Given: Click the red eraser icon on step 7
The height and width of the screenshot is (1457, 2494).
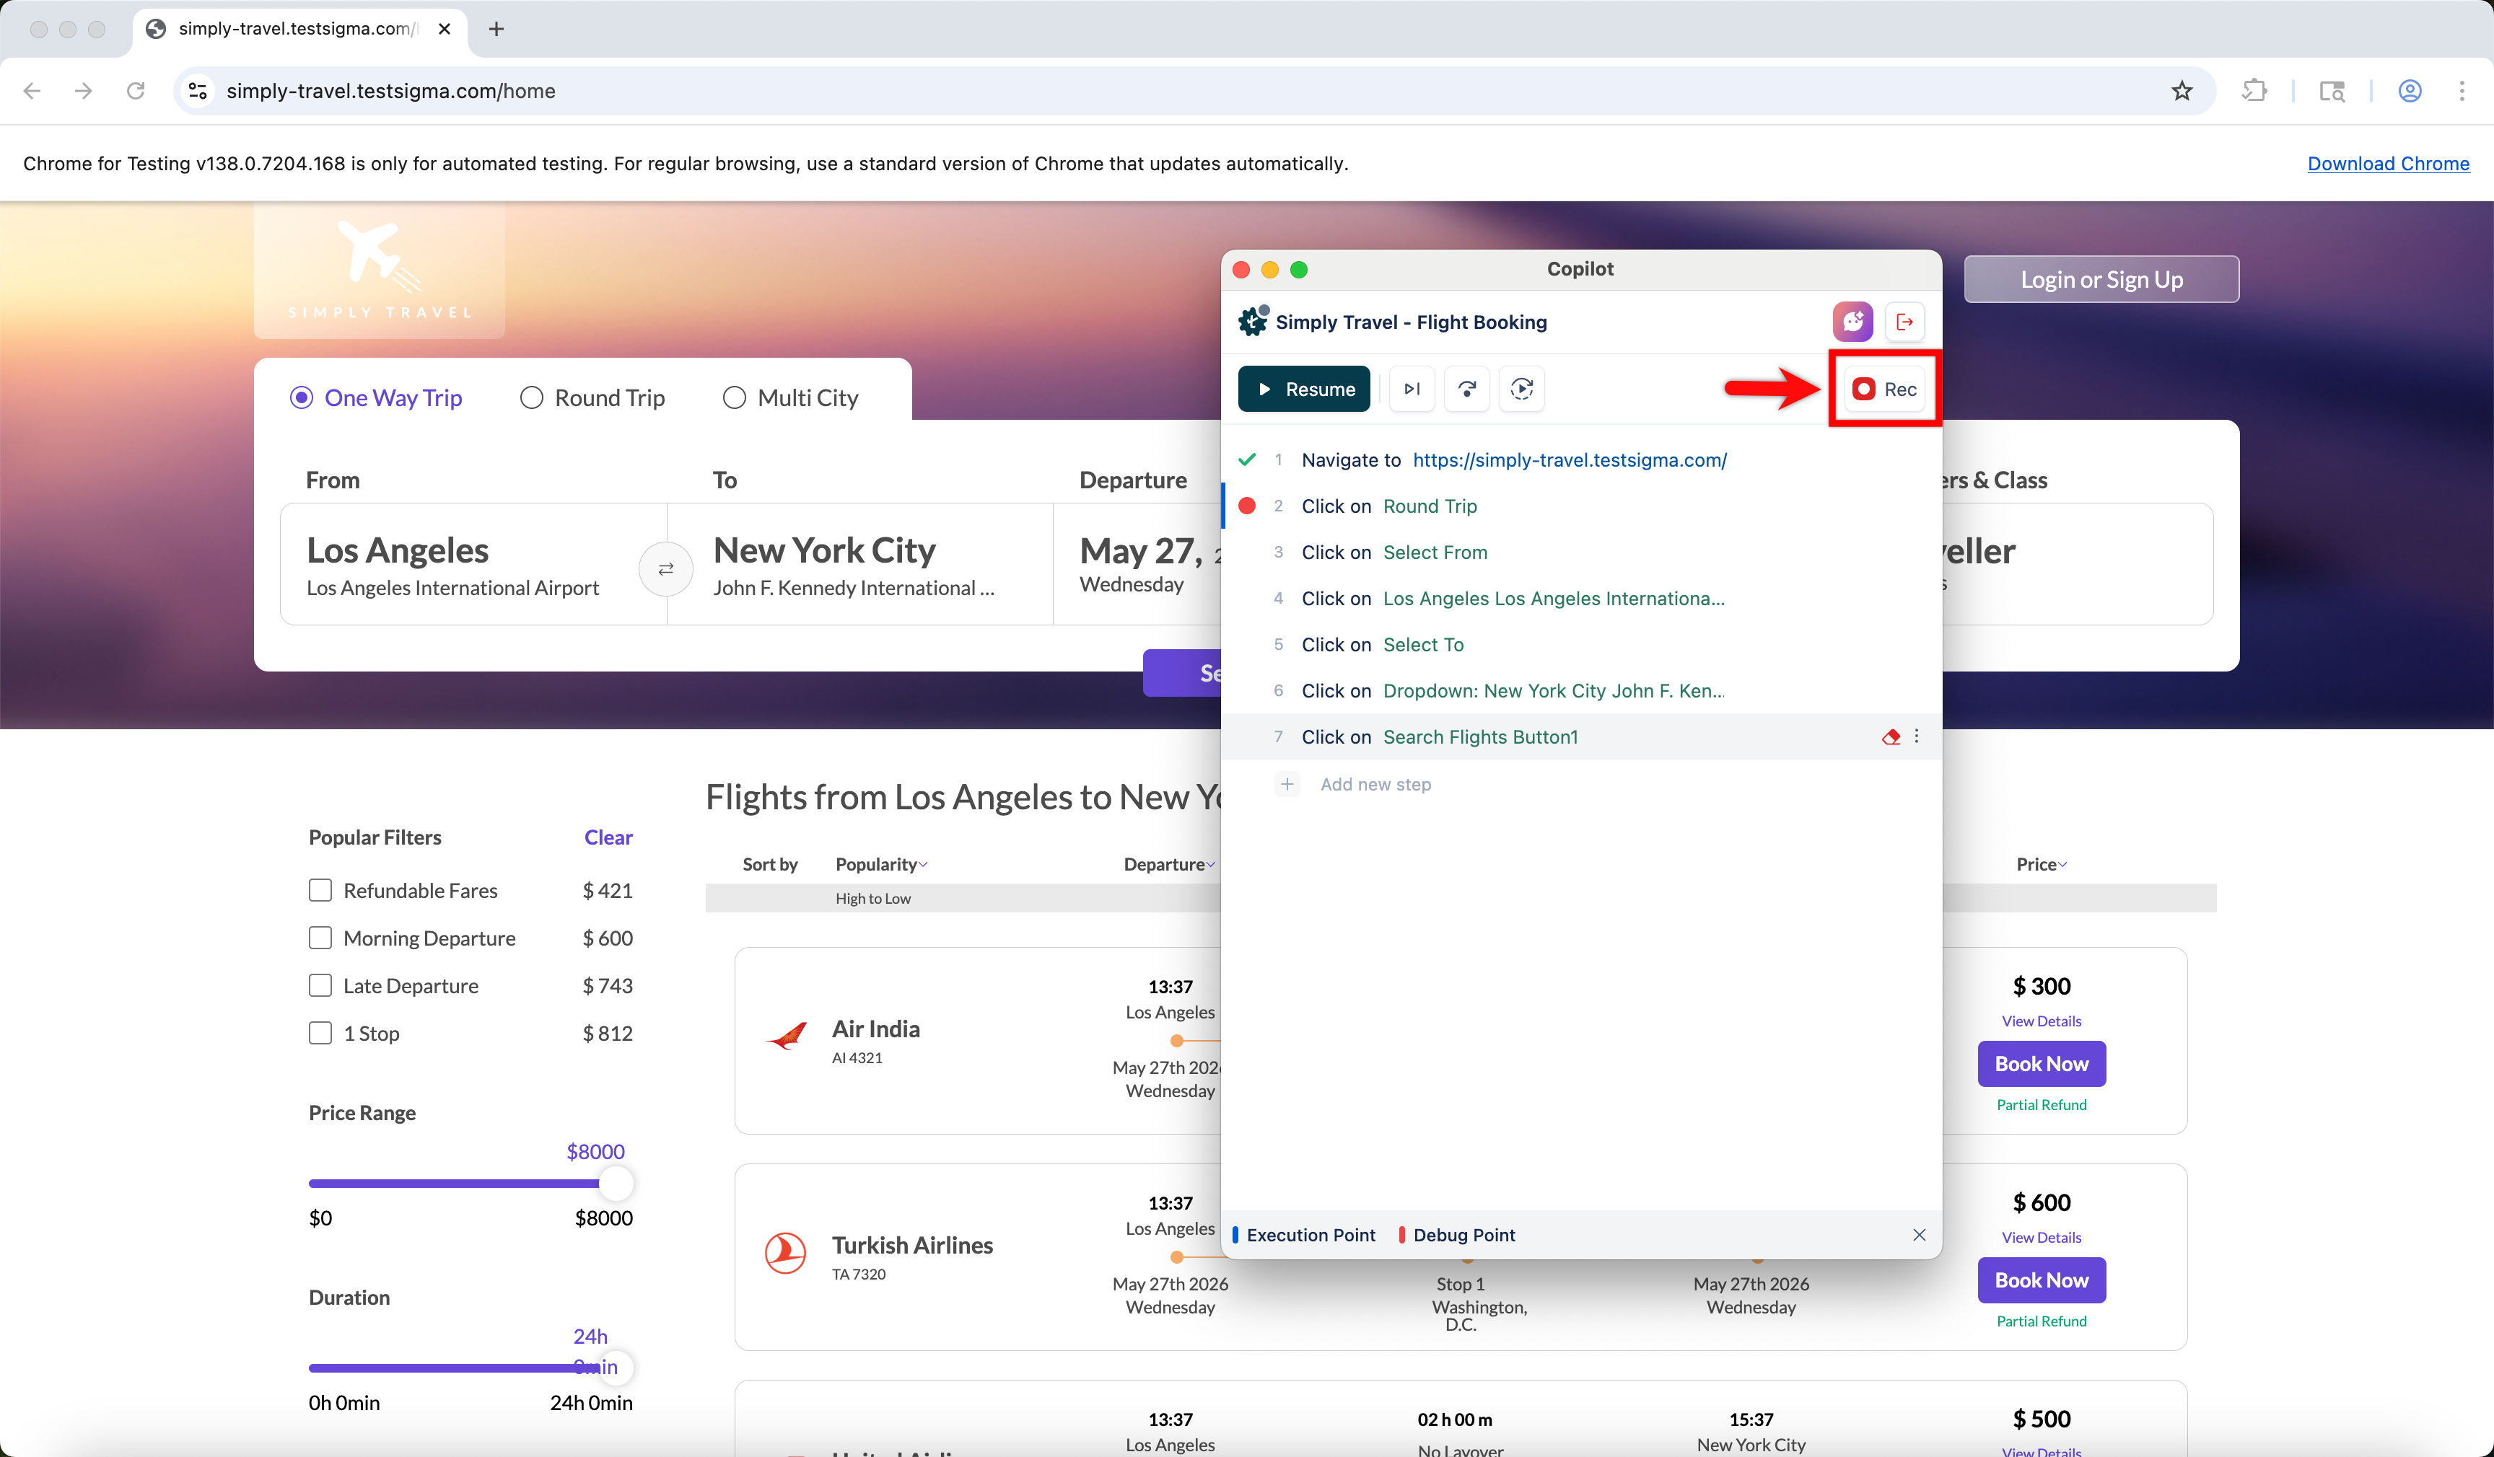Looking at the screenshot, I should [x=1890, y=737].
